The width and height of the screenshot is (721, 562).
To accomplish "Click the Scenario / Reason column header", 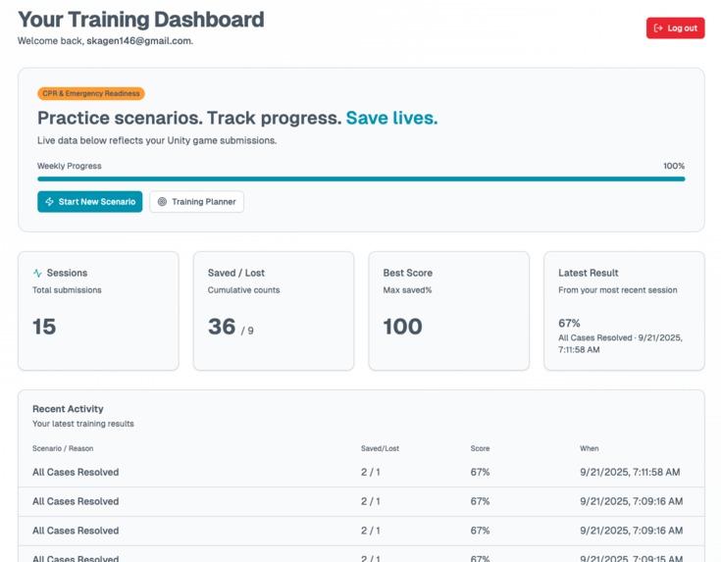I will tap(63, 448).
